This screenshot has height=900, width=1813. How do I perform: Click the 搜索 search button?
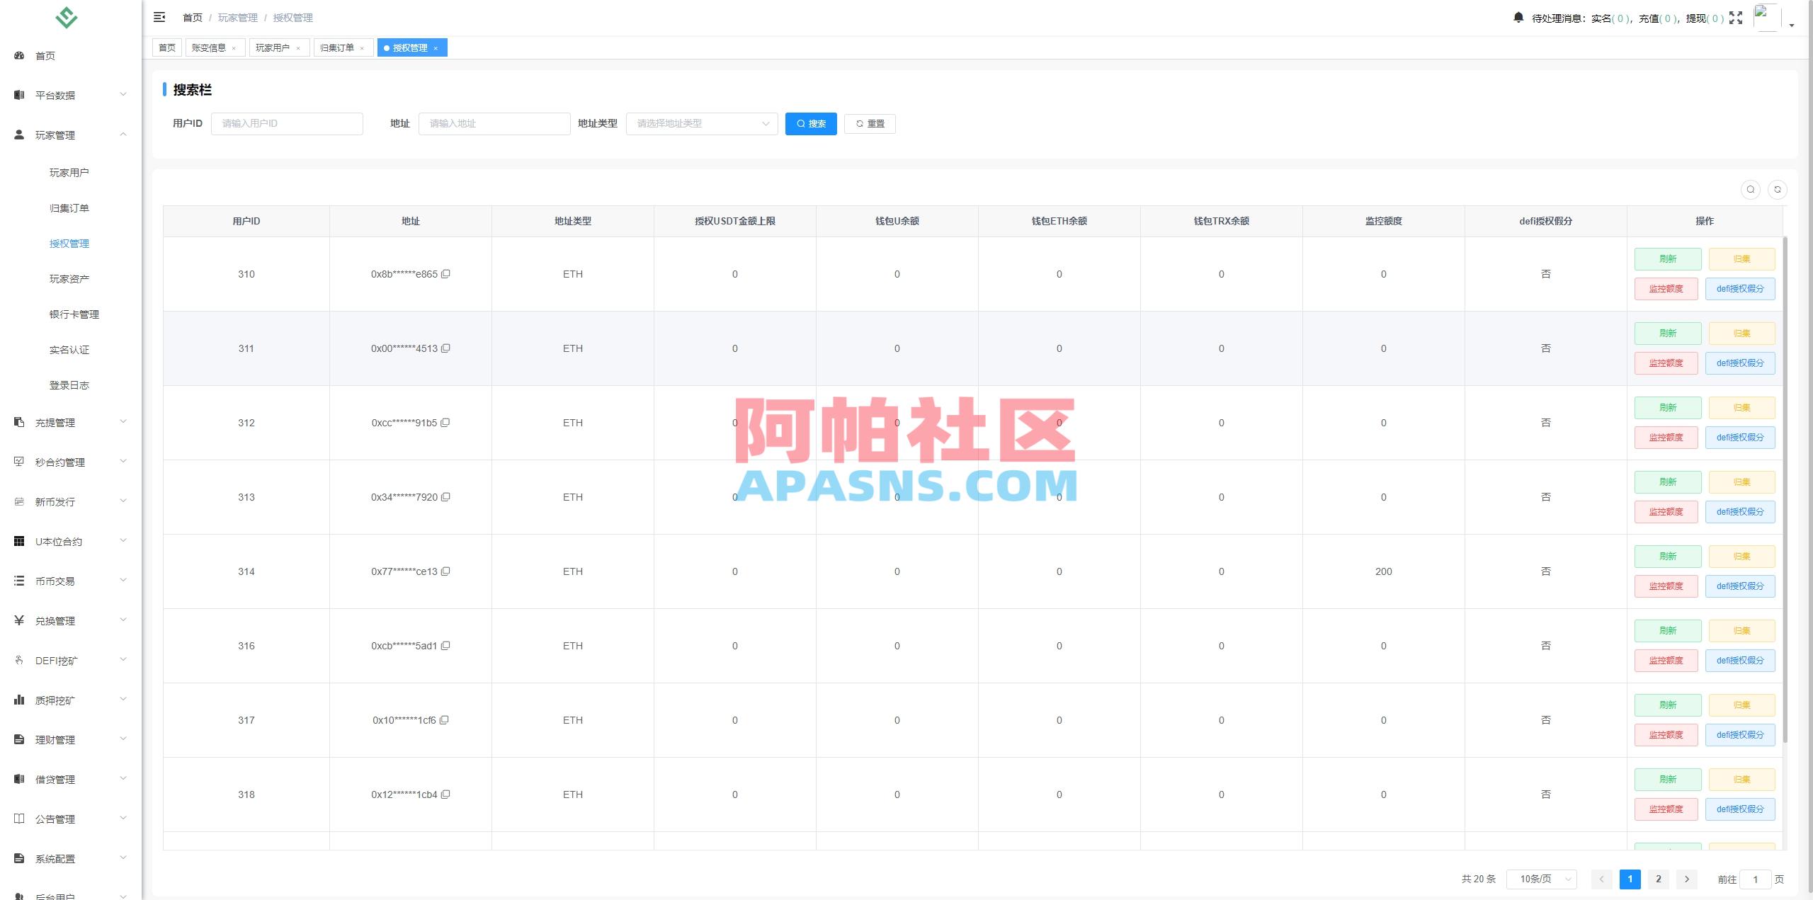(811, 123)
